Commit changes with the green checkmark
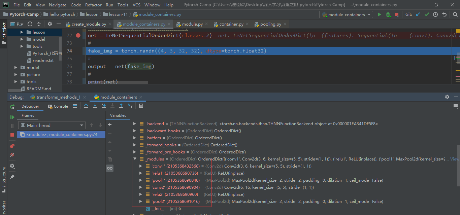This screenshot has width=460, height=215. pyautogui.click(x=427, y=14)
